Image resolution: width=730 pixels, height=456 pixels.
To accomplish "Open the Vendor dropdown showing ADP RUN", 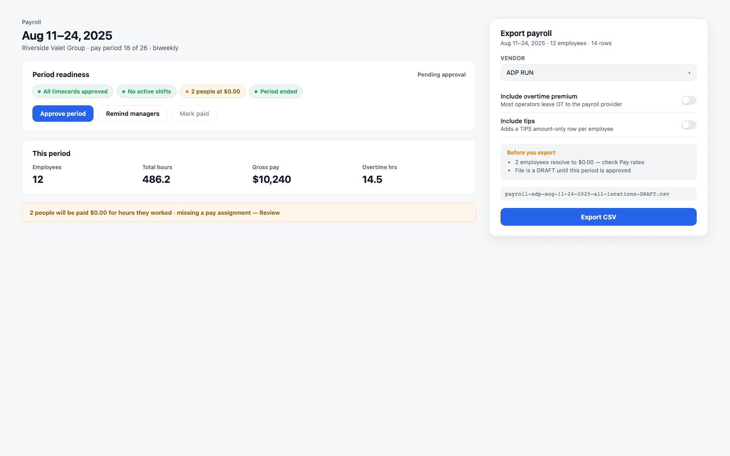I will tap(599, 73).
